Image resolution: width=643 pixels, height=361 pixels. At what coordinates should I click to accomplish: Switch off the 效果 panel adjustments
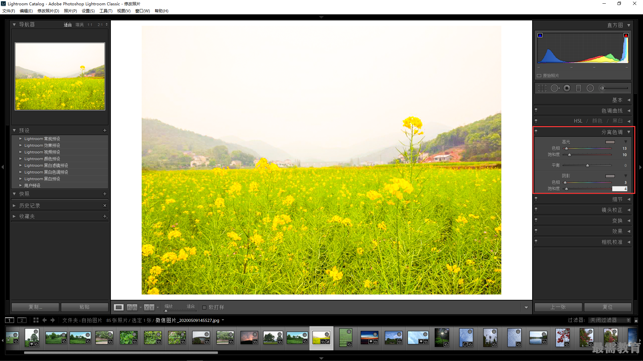pyautogui.click(x=536, y=231)
